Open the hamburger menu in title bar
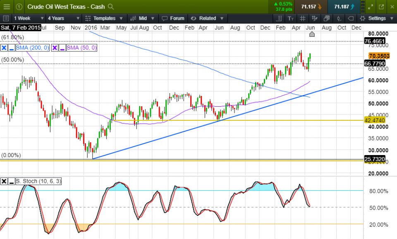This screenshot has width=397, height=239. [x=6, y=7]
